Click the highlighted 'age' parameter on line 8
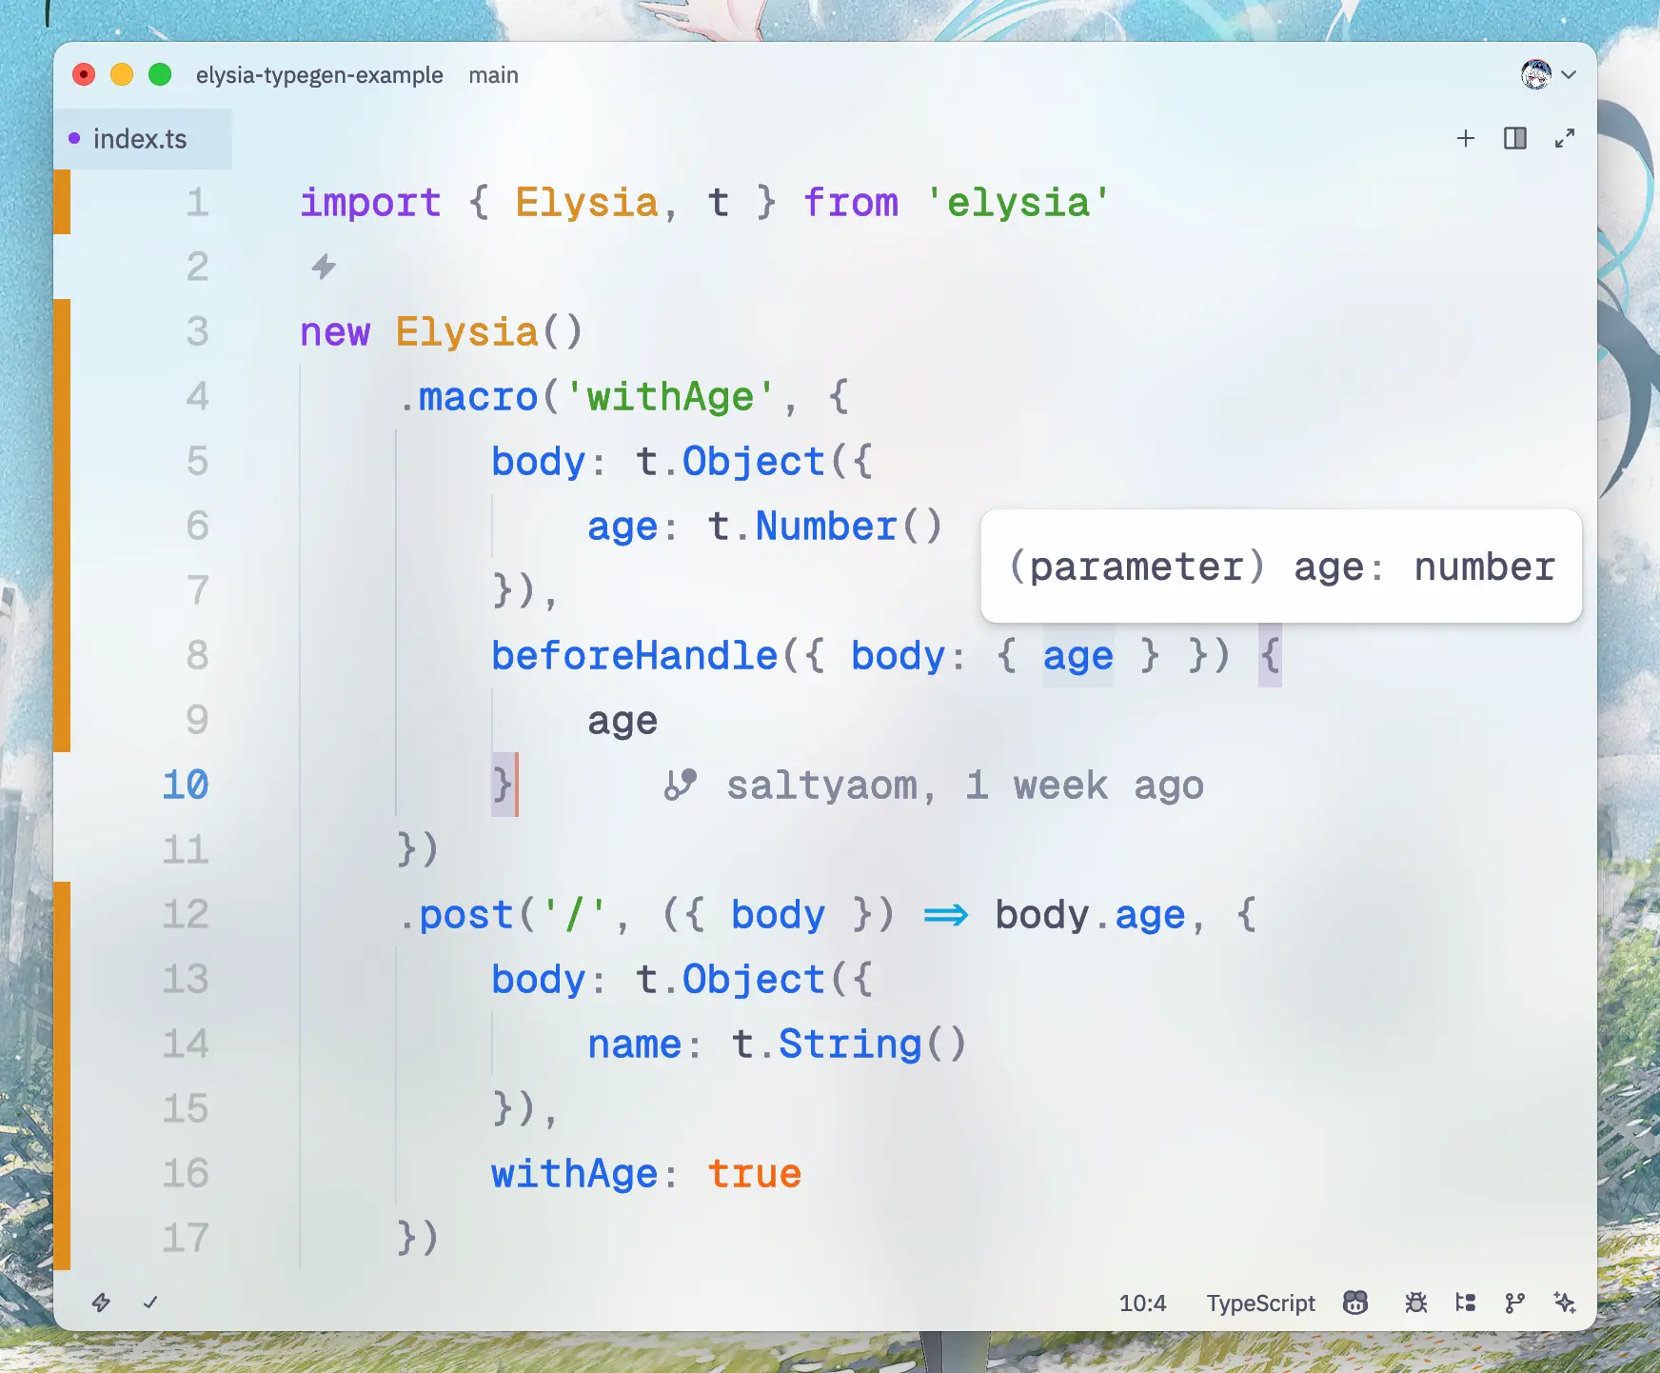This screenshot has width=1660, height=1373. 1077,656
